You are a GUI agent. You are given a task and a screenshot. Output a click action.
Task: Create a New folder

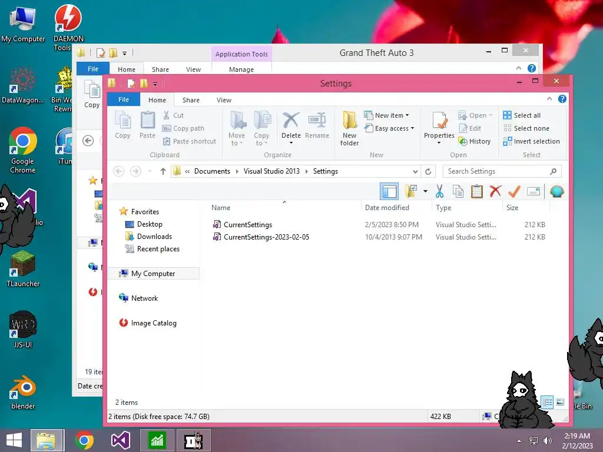(x=349, y=128)
